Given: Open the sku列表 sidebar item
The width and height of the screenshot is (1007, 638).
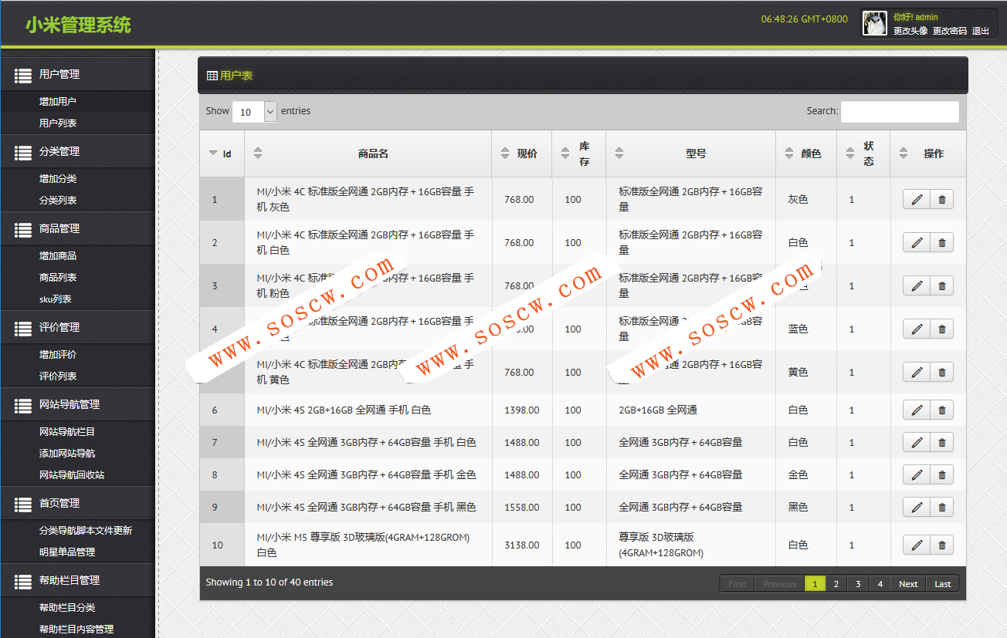Looking at the screenshot, I should [x=56, y=299].
